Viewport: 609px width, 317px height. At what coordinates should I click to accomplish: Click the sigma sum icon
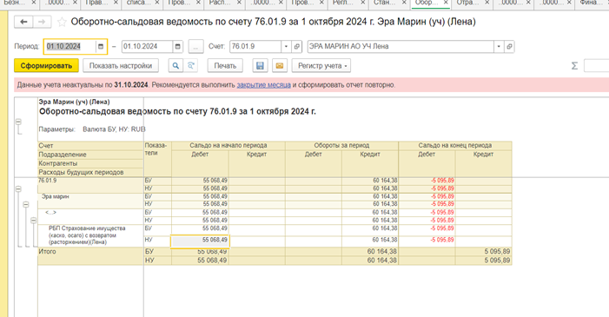click(575, 66)
